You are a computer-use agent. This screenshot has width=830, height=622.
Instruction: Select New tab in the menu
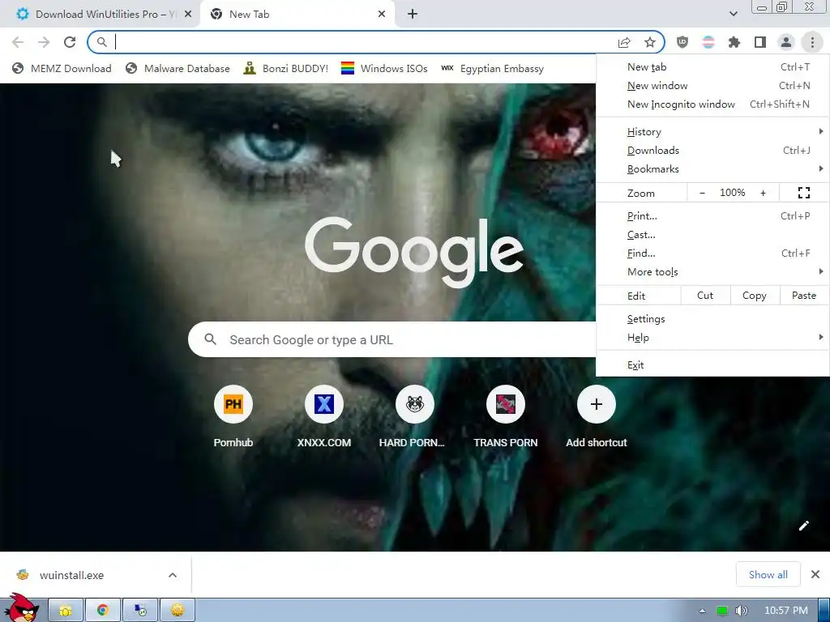[712, 67]
